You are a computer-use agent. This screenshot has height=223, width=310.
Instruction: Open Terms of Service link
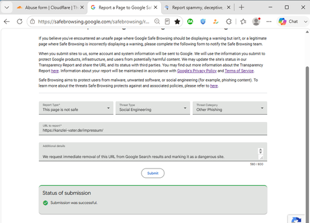pos(239,71)
